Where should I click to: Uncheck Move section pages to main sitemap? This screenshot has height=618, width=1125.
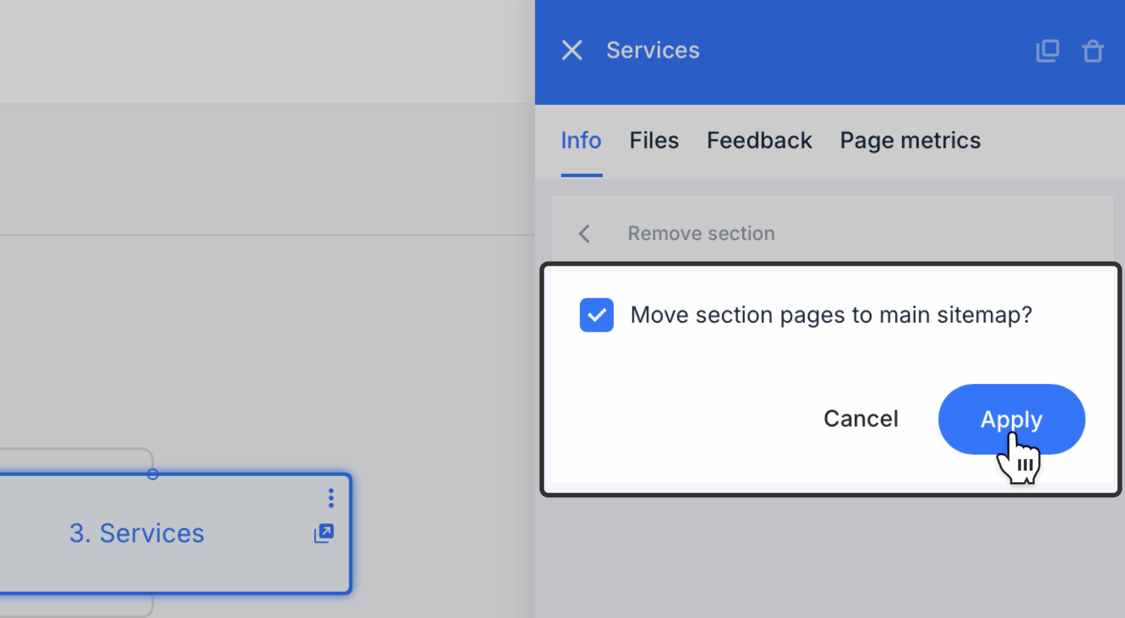point(596,315)
